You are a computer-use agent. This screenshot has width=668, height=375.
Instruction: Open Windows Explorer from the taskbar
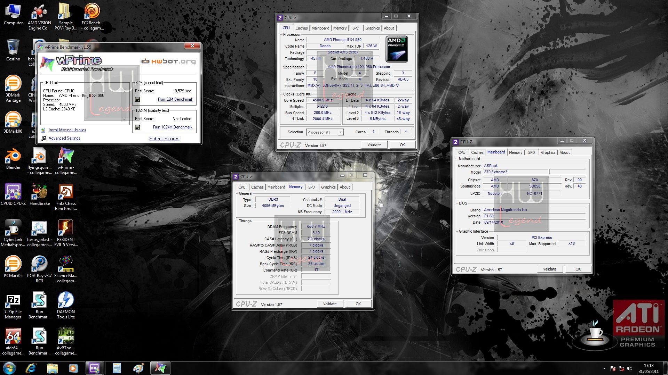52,368
